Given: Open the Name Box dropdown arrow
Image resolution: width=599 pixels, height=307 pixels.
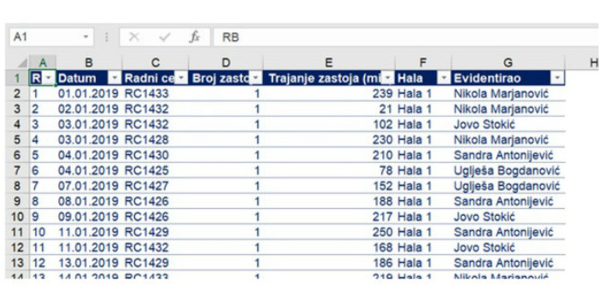Looking at the screenshot, I should [86, 37].
